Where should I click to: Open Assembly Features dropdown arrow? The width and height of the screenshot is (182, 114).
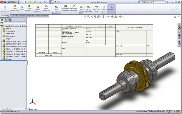point(66,13)
